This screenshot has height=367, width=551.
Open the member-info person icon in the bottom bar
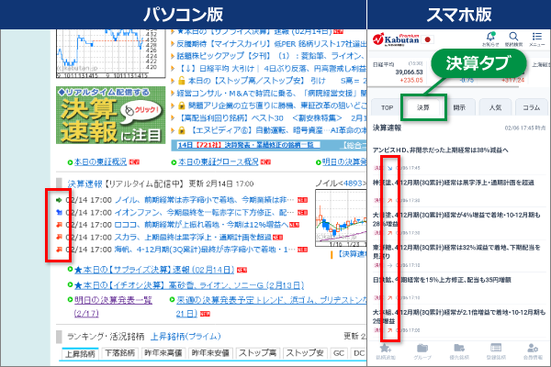tap(533, 348)
